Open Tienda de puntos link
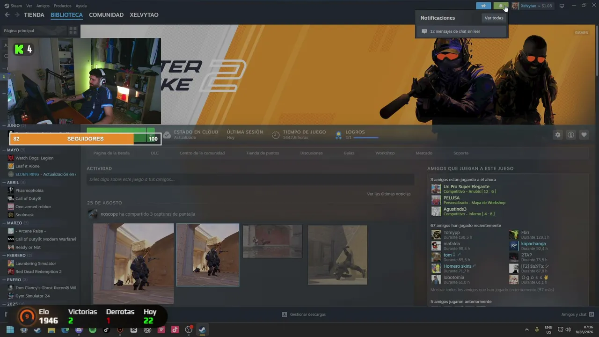599x337 pixels. (263, 153)
